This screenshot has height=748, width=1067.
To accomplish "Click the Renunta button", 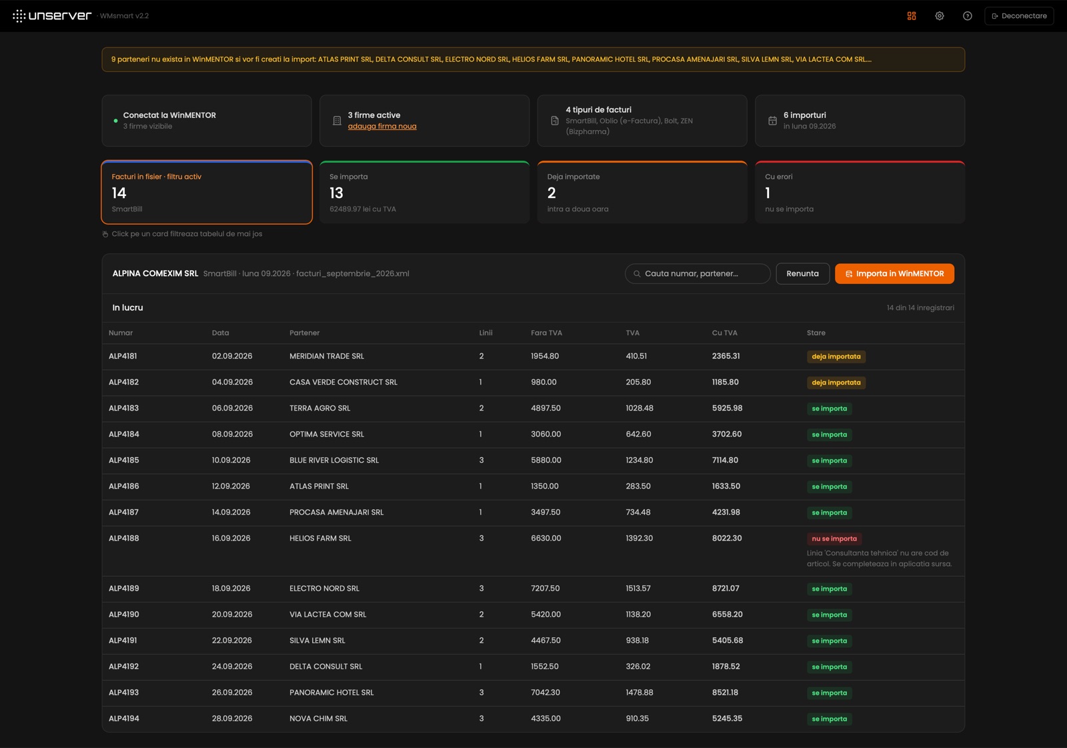I will click(802, 274).
